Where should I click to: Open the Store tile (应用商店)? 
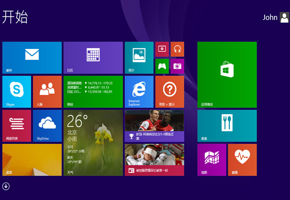pyautogui.click(x=227, y=75)
